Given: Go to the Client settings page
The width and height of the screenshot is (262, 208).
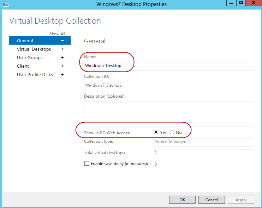Looking at the screenshot, I should click(x=23, y=66).
